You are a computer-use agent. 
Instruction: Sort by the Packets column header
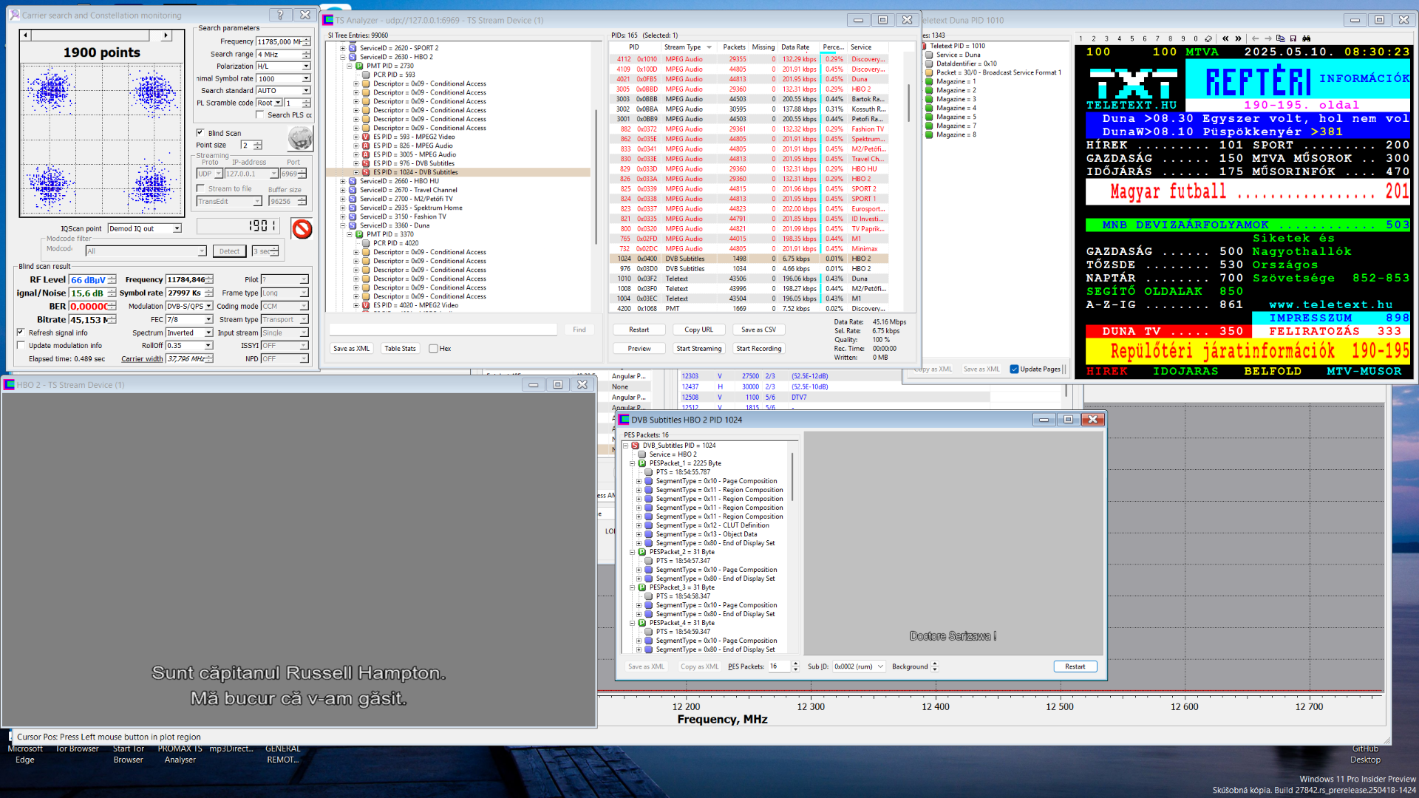point(734,47)
